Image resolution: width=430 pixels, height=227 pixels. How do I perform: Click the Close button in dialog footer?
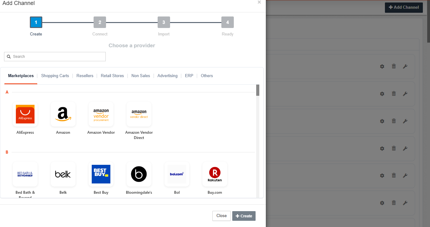(222, 216)
